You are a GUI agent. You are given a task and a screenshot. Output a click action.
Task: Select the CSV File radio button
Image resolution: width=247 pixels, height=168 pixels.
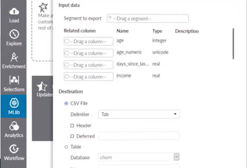coord(66,104)
